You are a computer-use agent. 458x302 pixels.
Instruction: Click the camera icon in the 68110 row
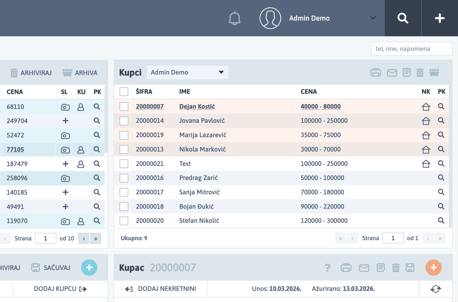point(65,107)
